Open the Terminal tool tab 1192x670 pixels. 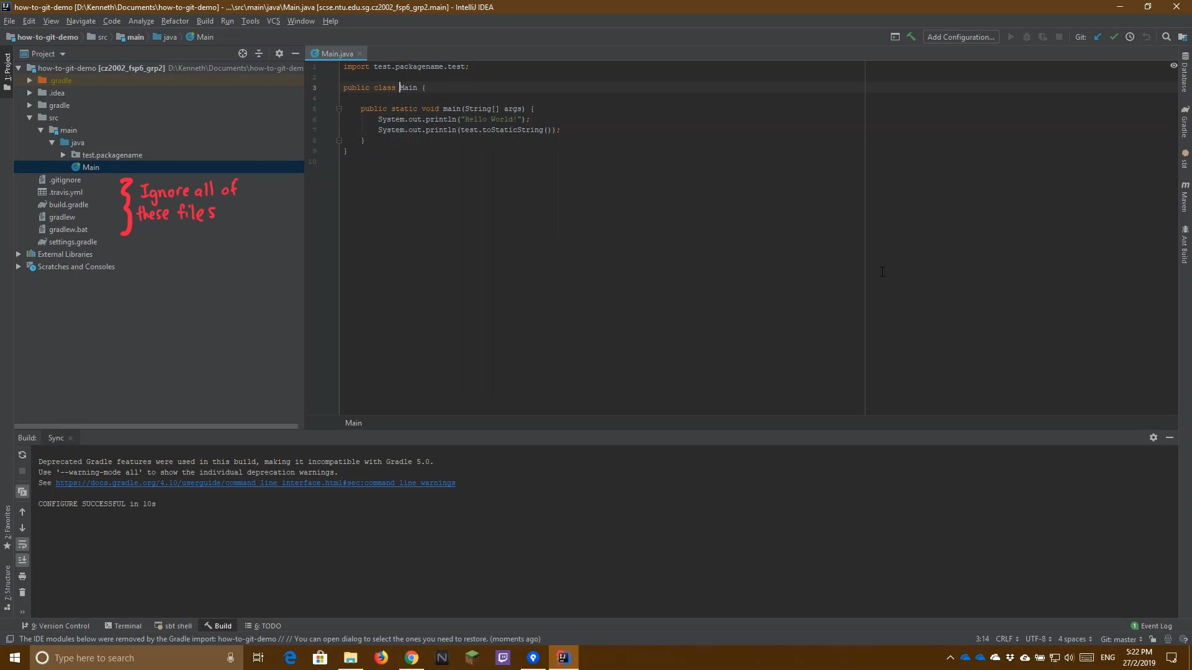[x=123, y=625]
